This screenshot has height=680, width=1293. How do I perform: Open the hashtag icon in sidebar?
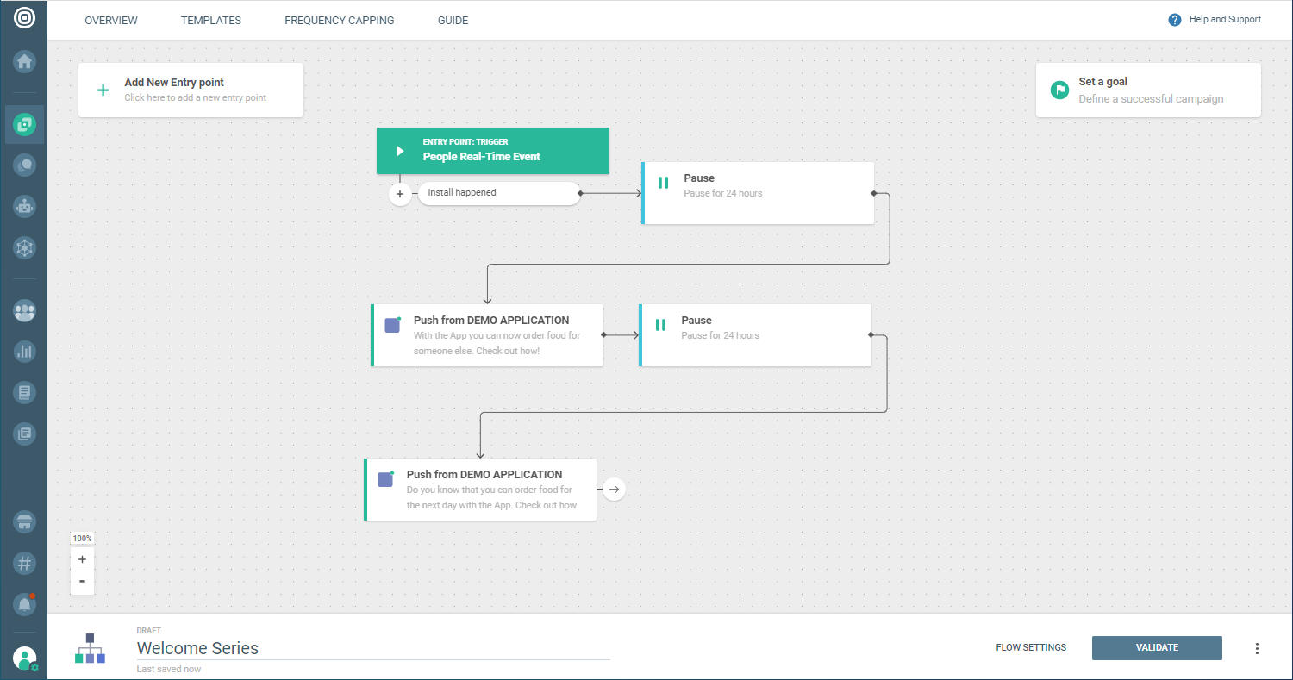click(24, 564)
